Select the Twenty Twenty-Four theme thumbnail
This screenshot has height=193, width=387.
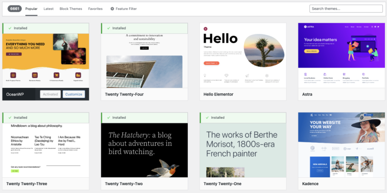144,61
